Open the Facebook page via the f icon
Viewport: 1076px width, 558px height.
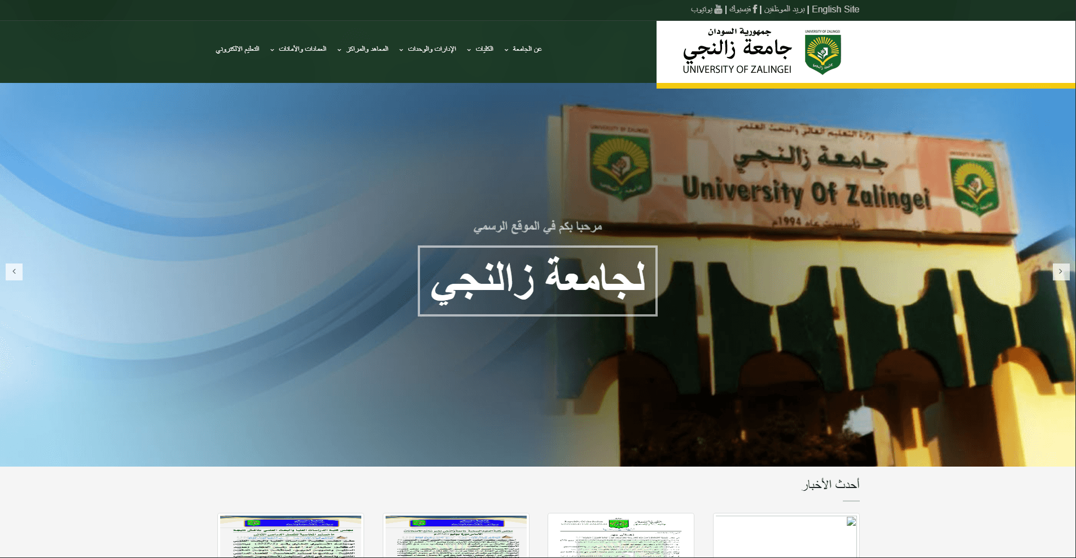(x=755, y=9)
